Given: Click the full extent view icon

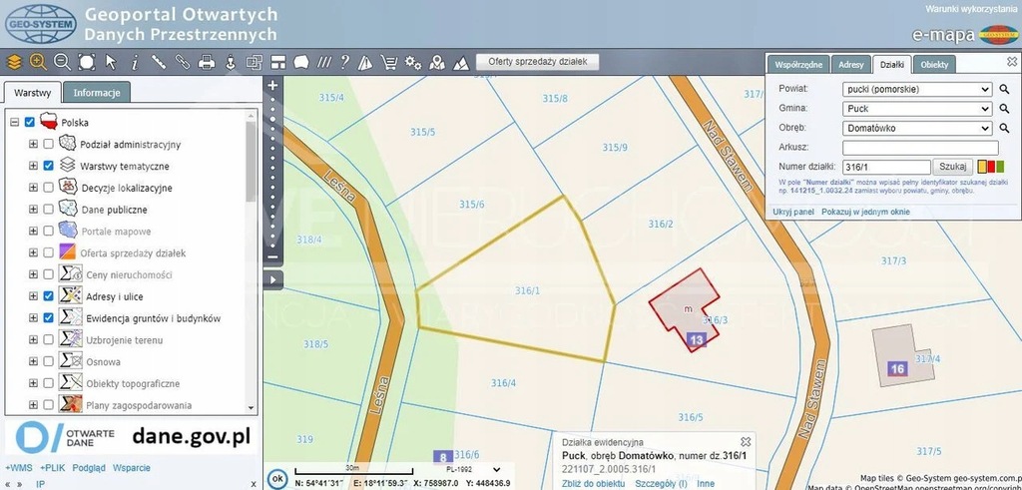Looking at the screenshot, I should point(87,63).
